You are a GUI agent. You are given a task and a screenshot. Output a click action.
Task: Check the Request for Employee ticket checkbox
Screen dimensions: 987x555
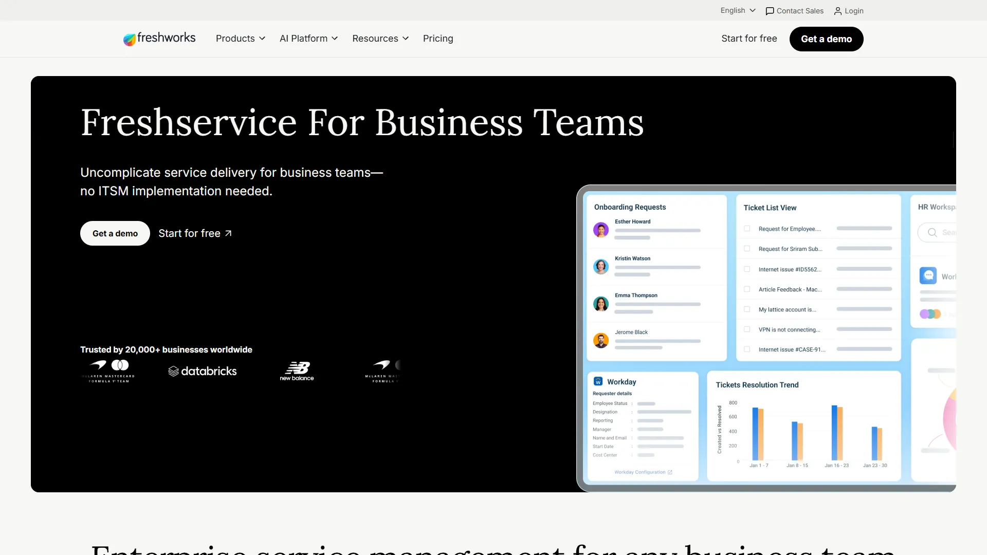(x=747, y=229)
